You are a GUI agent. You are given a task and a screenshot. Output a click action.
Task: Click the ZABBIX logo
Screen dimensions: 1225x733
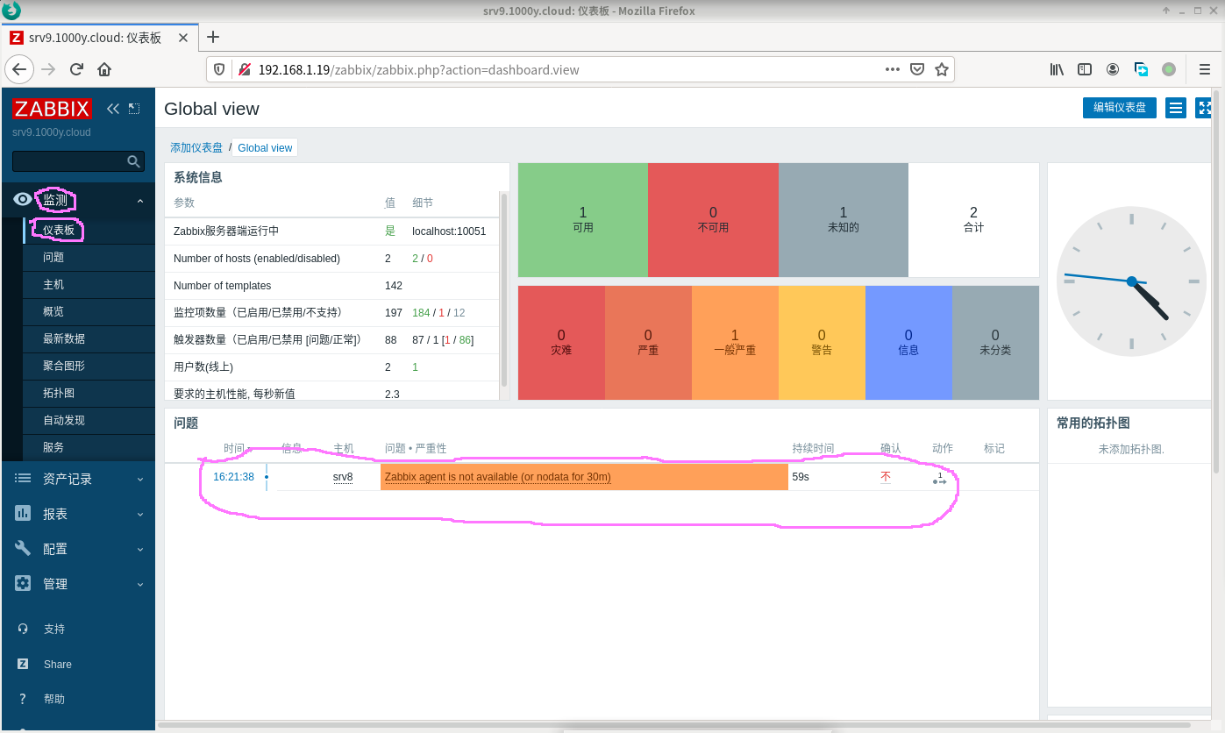pyautogui.click(x=52, y=109)
